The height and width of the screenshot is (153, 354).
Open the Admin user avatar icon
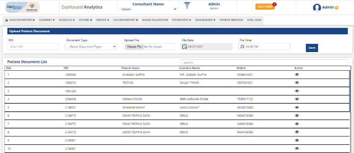click(317, 8)
